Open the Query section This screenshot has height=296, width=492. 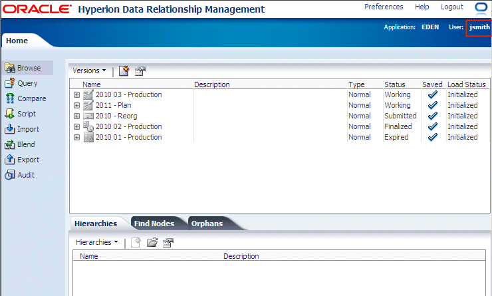[x=21, y=83]
